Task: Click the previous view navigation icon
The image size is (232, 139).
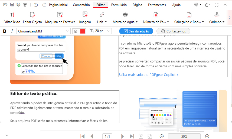Action: (141, 136)
